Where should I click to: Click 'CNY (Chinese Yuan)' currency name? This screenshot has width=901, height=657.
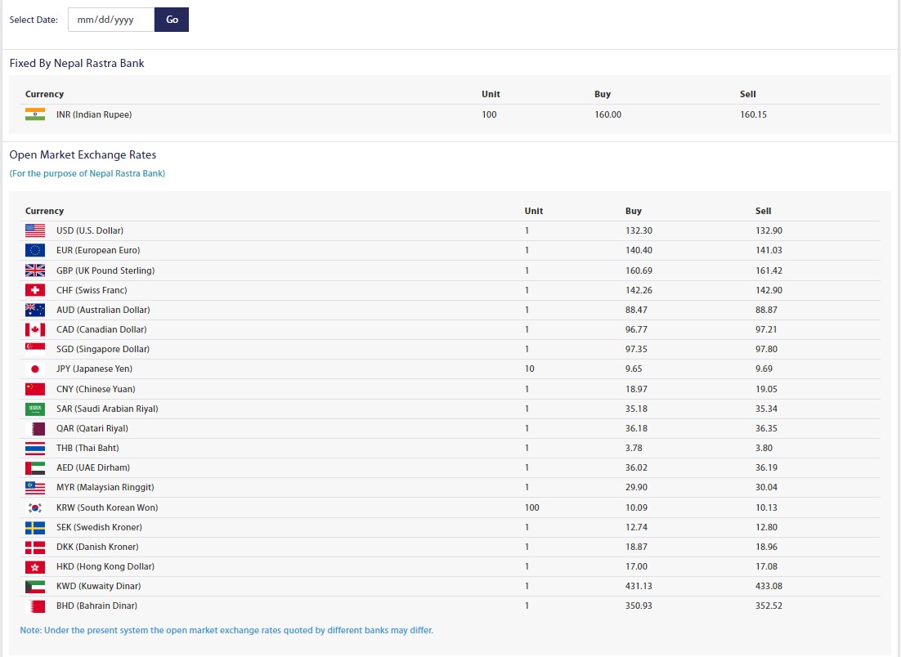pos(96,389)
